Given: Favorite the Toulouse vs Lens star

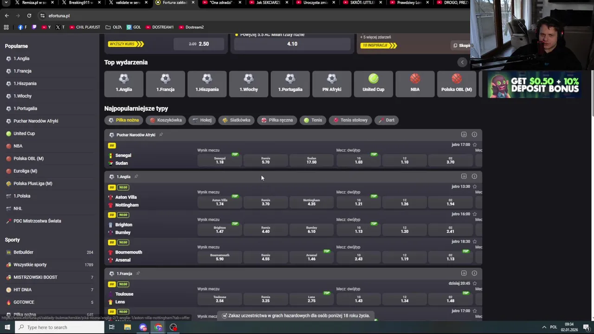Looking at the screenshot, I should tap(475, 283).
